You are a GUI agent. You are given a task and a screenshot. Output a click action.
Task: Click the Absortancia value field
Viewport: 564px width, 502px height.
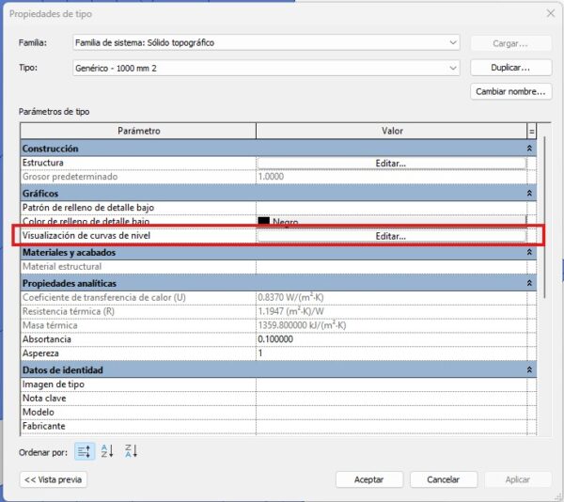[390, 339]
